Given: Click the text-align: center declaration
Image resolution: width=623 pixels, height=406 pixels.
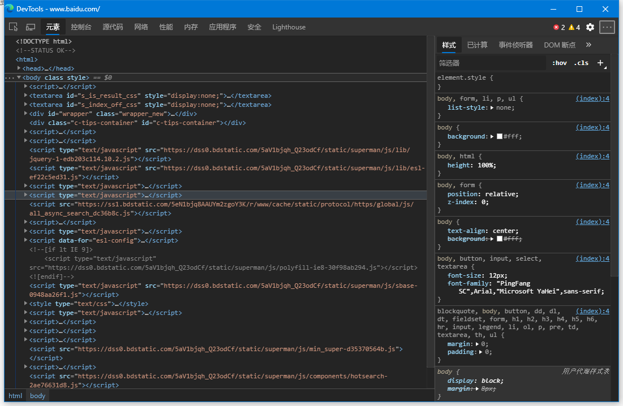Looking at the screenshot, I should click(483, 231).
